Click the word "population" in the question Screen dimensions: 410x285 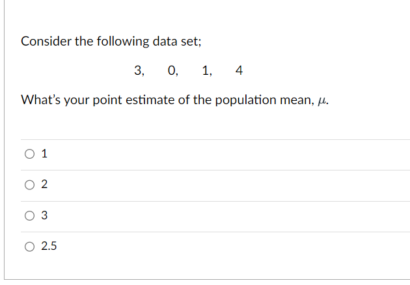(x=246, y=100)
